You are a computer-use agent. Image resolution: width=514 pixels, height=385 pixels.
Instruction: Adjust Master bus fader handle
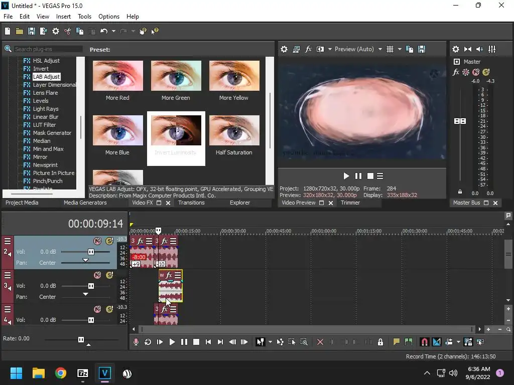coord(460,121)
